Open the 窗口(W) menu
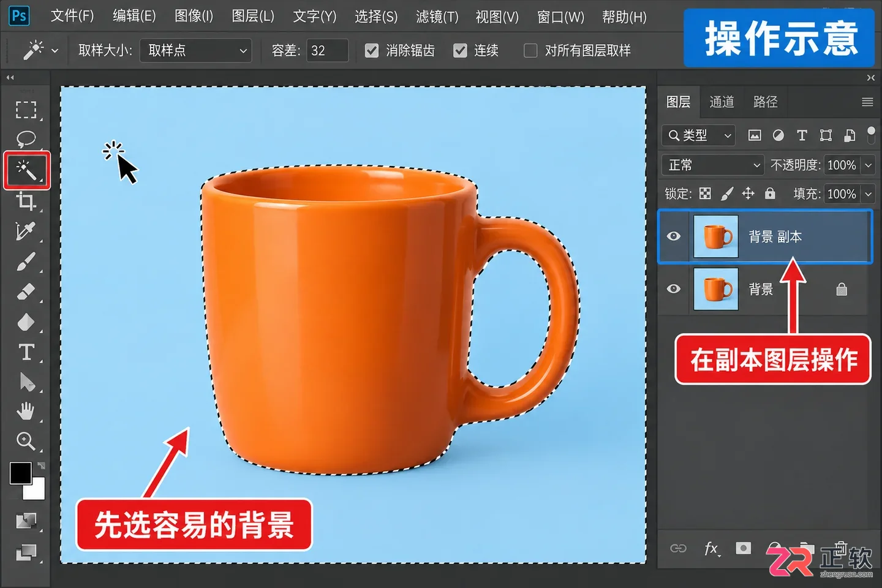The image size is (882, 588). pyautogui.click(x=560, y=16)
